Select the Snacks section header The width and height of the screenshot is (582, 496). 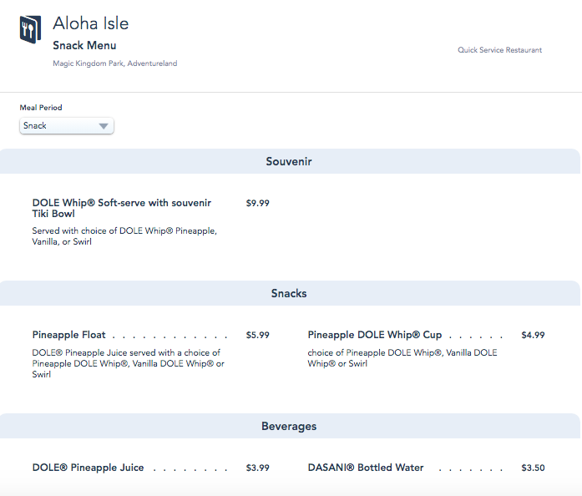click(289, 293)
